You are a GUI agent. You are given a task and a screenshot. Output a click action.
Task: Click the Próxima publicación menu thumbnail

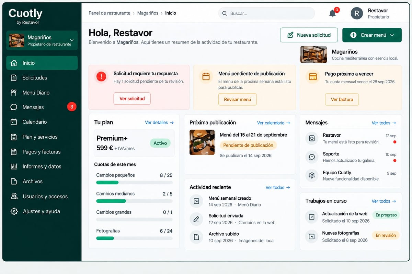[202, 142]
